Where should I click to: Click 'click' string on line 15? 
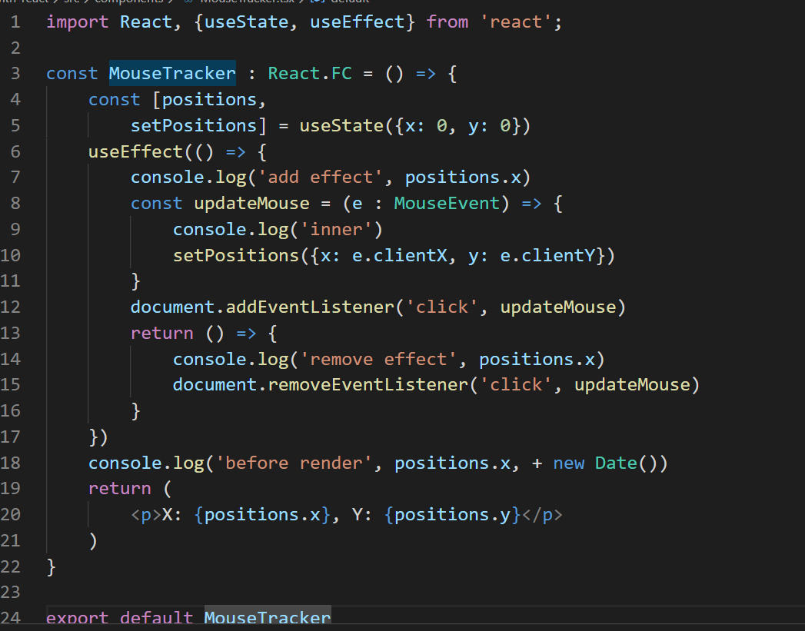(x=516, y=385)
